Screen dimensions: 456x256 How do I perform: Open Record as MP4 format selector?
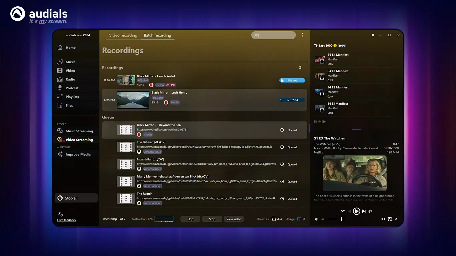point(277,219)
